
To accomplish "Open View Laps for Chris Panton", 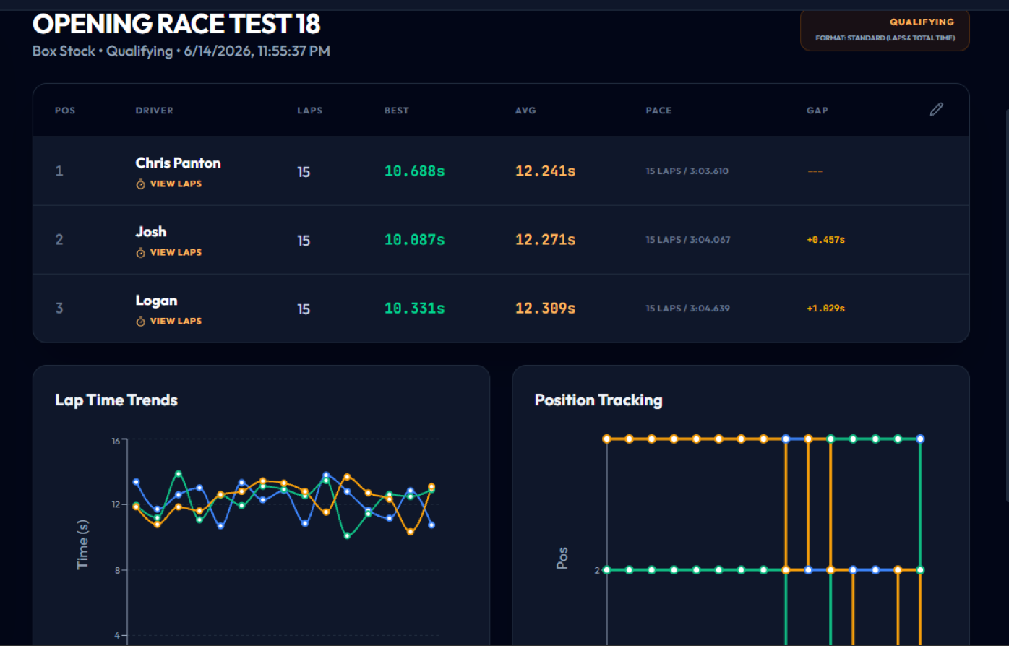I will tap(169, 184).
